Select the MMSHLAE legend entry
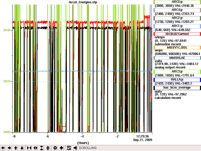The image size is (201, 151). pyautogui.click(x=177, y=58)
